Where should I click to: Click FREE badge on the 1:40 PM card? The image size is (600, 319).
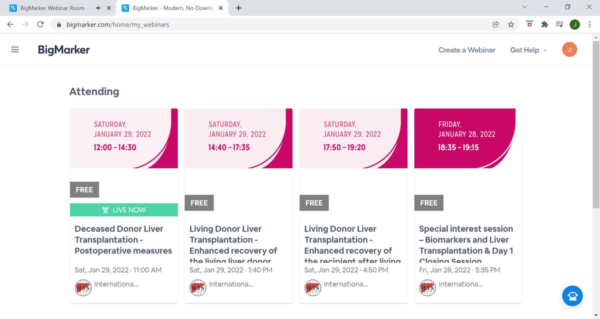(199, 202)
